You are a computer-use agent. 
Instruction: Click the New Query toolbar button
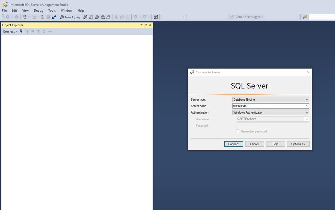70,17
